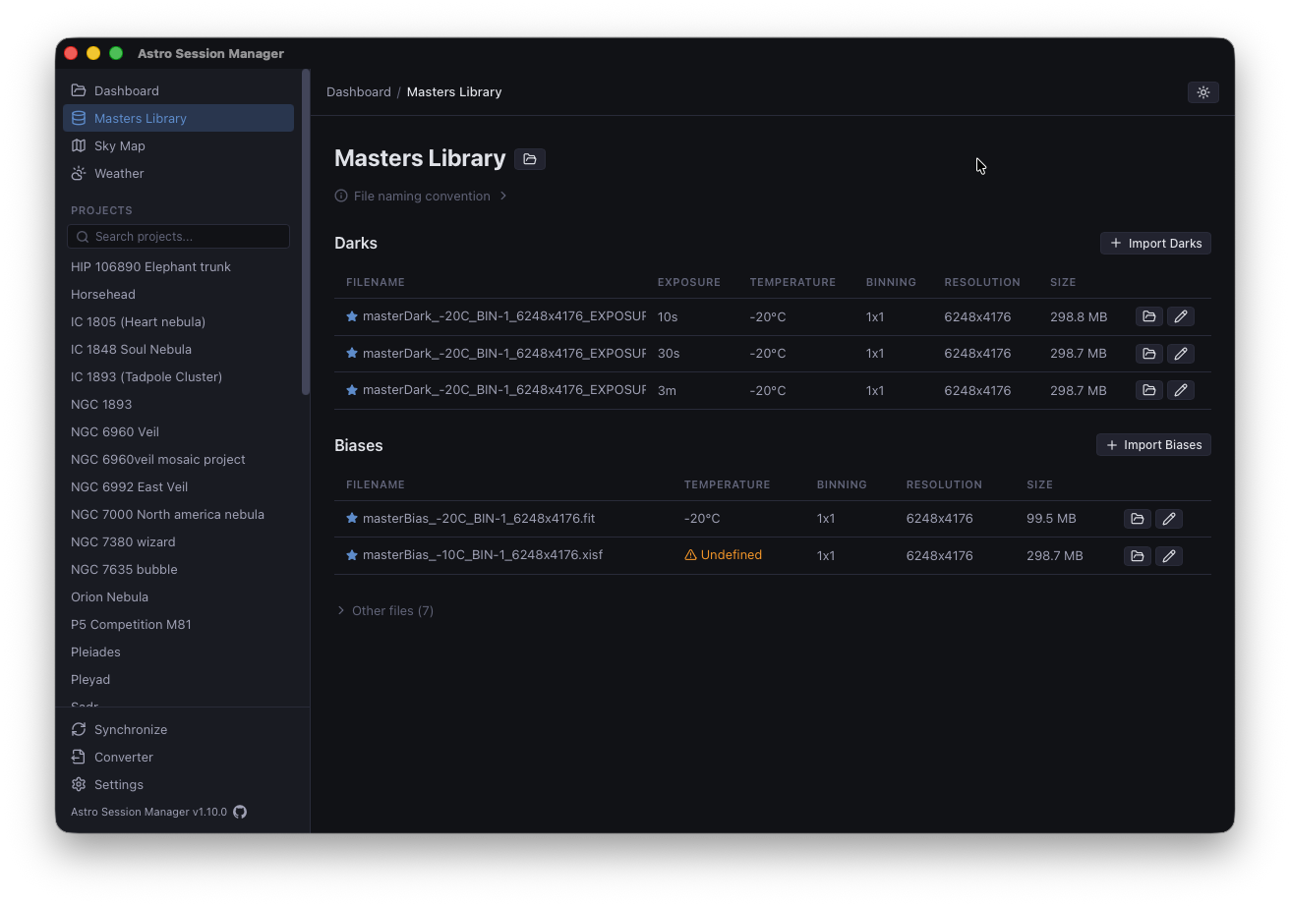Open the Dashboard breadcrumb link

(x=358, y=91)
